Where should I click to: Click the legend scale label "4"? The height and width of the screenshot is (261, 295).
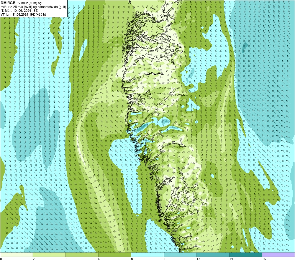tap(66, 259)
